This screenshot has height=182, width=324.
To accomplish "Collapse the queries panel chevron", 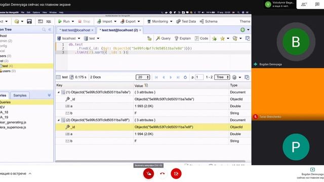I will [x=49, y=95].
